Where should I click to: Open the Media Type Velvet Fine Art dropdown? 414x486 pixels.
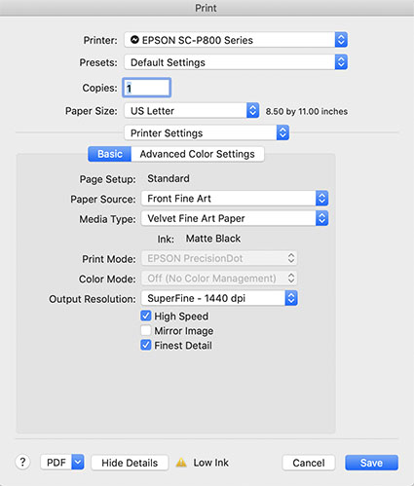point(235,218)
